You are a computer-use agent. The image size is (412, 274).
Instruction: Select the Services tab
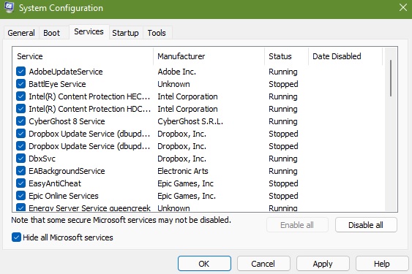(x=89, y=31)
